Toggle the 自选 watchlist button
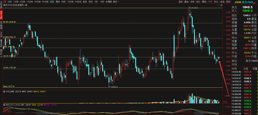This screenshot has width=258, height=115. [x=222, y=2]
